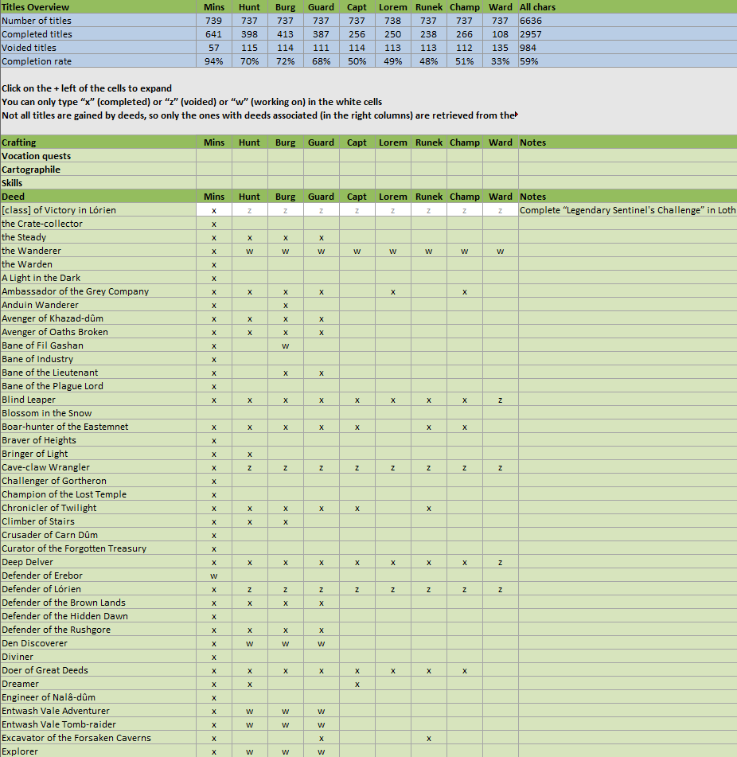737x757 pixels.
Task: Click the Mins number of titles 739
Action: 214,20
